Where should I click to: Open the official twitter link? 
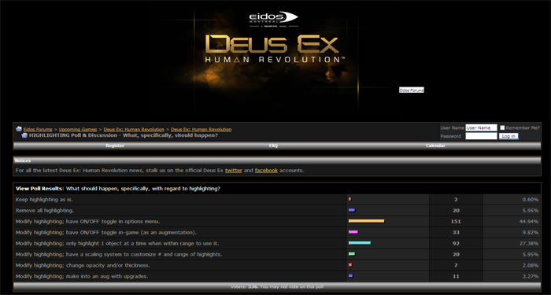click(233, 171)
